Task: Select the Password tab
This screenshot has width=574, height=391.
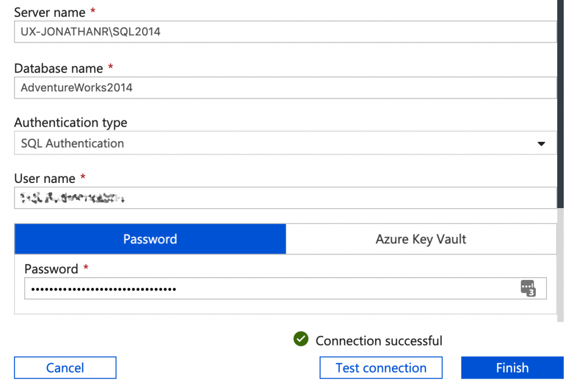Action: click(x=150, y=238)
